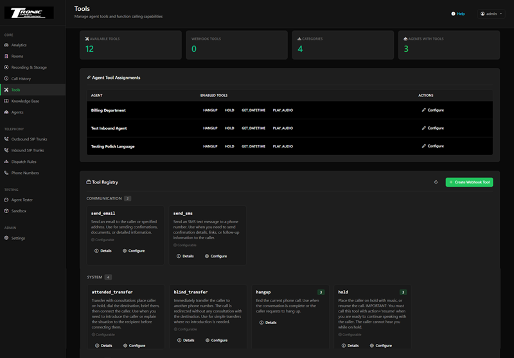This screenshot has height=358, width=514.
Task: Click the Inbound SIP Trunks icon
Action: click(x=6, y=150)
